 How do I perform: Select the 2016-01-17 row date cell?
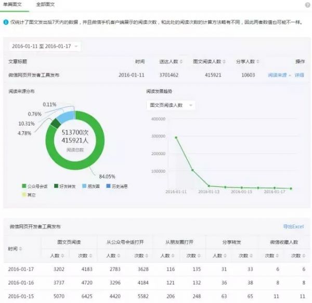click(x=21, y=269)
